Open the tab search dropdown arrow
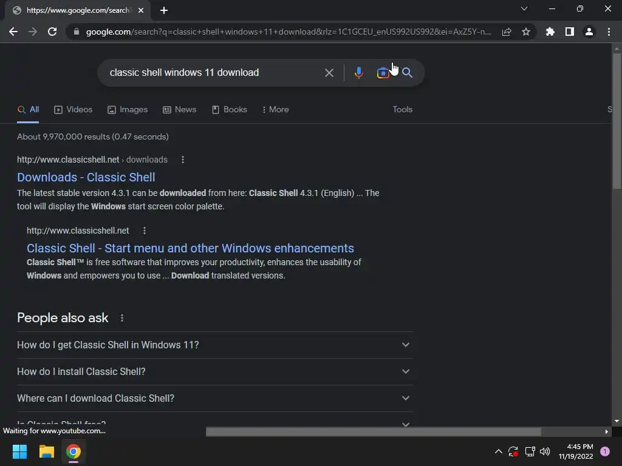This screenshot has height=466, width=622. pyautogui.click(x=524, y=8)
